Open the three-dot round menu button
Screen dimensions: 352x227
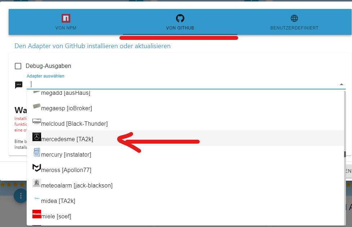21,196
